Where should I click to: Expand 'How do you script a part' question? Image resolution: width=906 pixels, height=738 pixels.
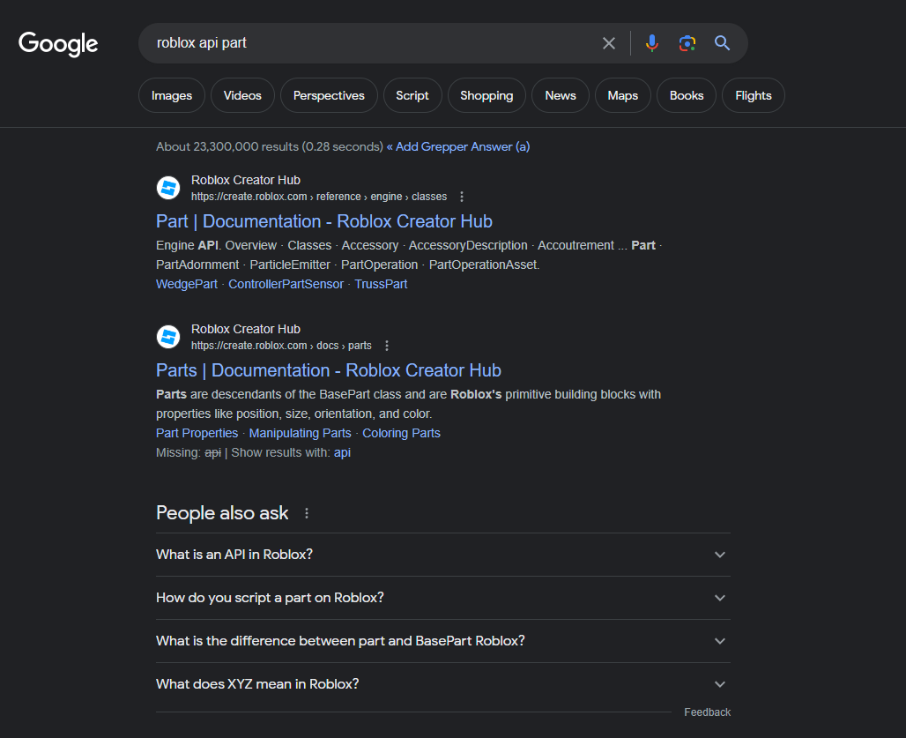click(x=719, y=598)
